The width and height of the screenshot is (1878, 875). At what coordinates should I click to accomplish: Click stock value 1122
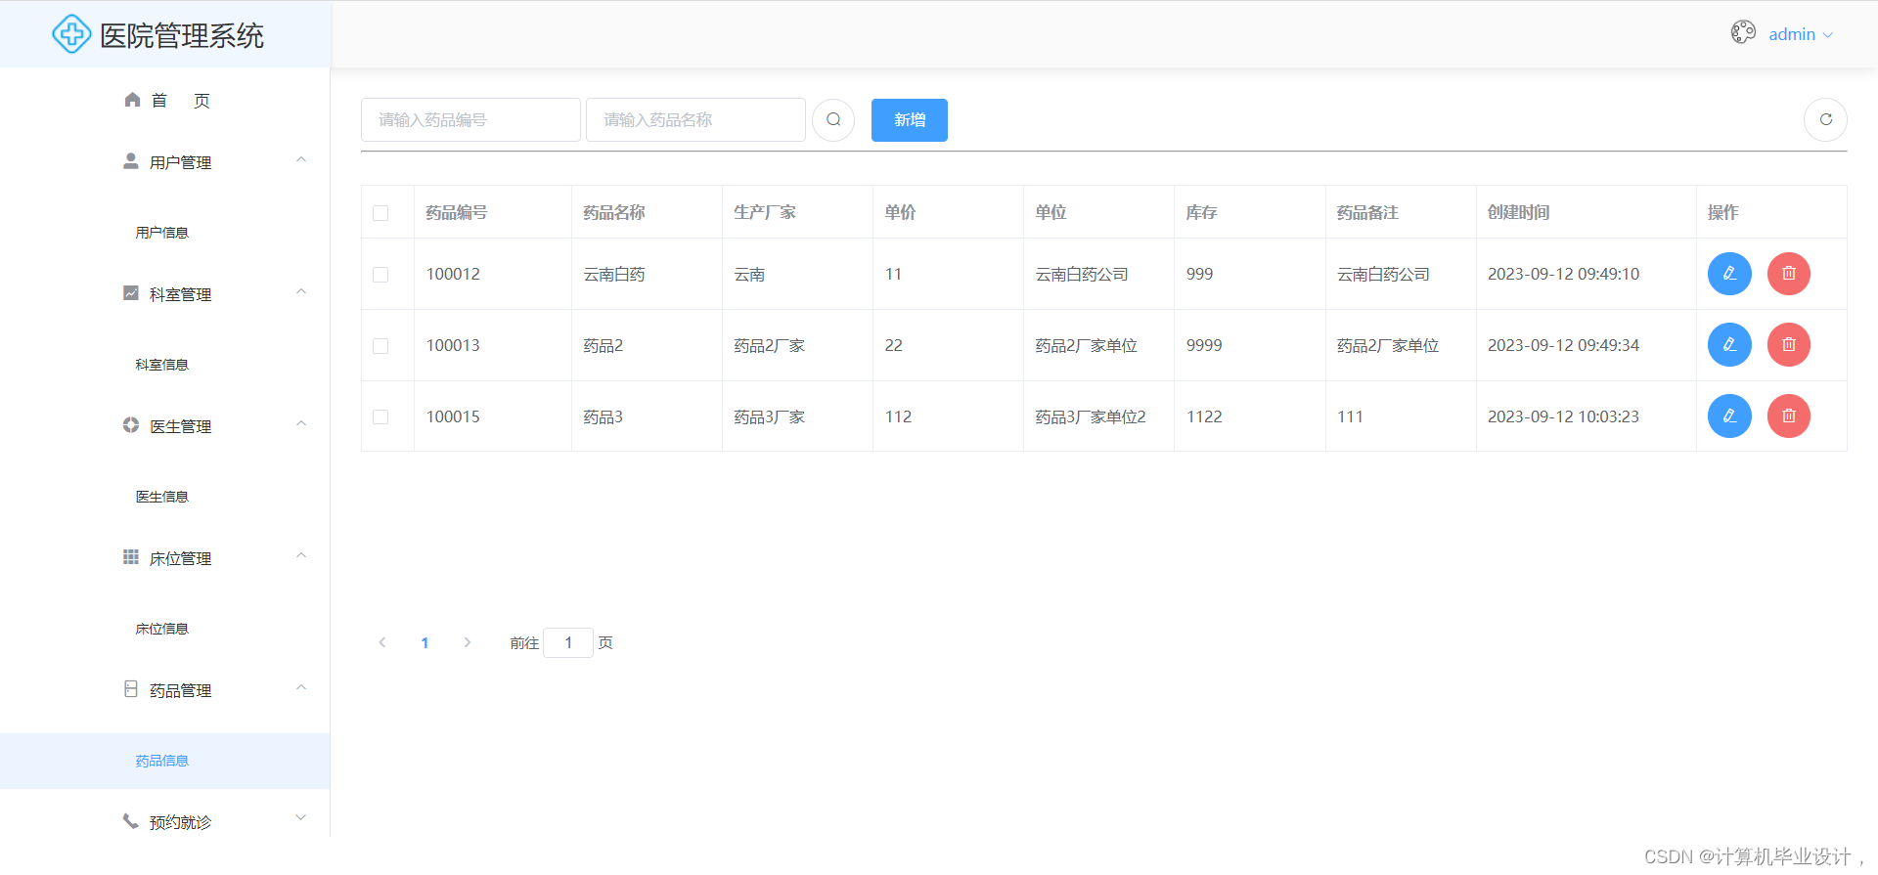[x=1204, y=416]
